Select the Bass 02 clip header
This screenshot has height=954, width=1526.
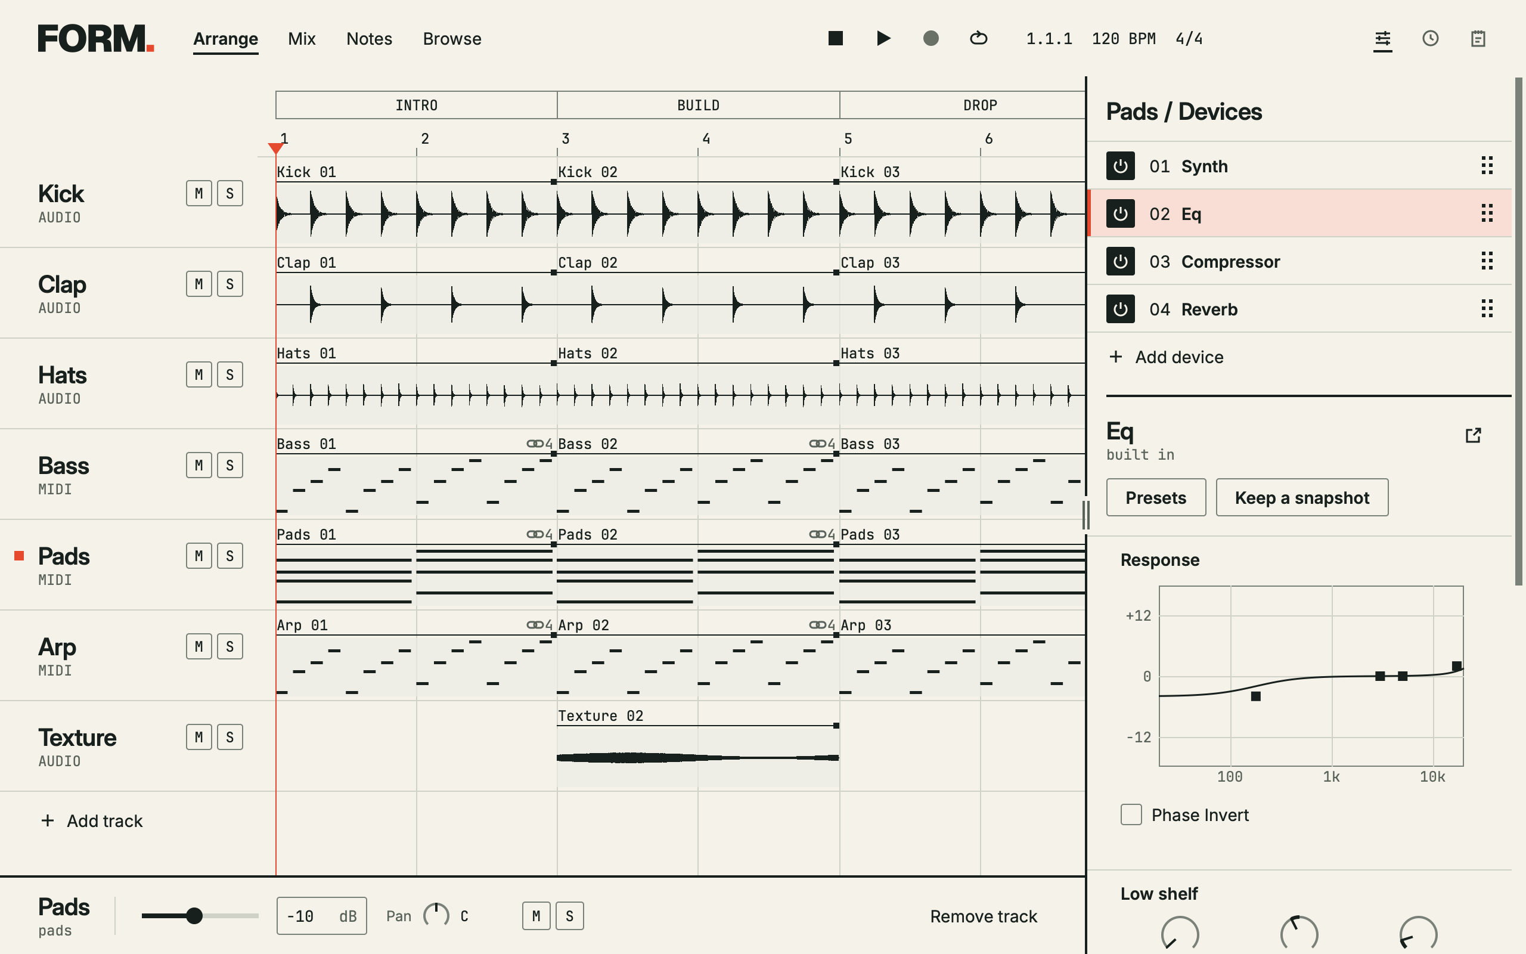click(x=698, y=444)
